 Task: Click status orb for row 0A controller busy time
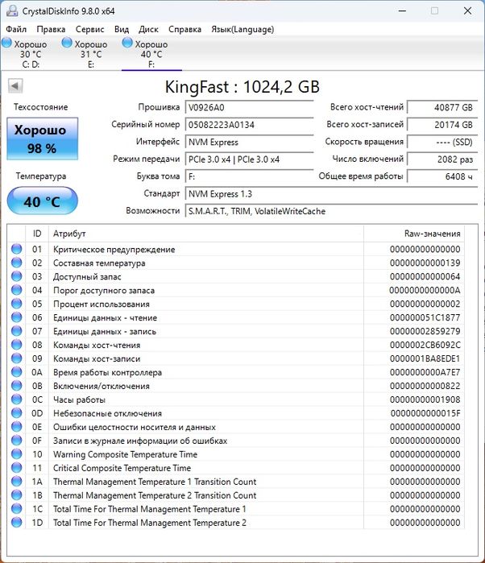pyautogui.click(x=17, y=371)
